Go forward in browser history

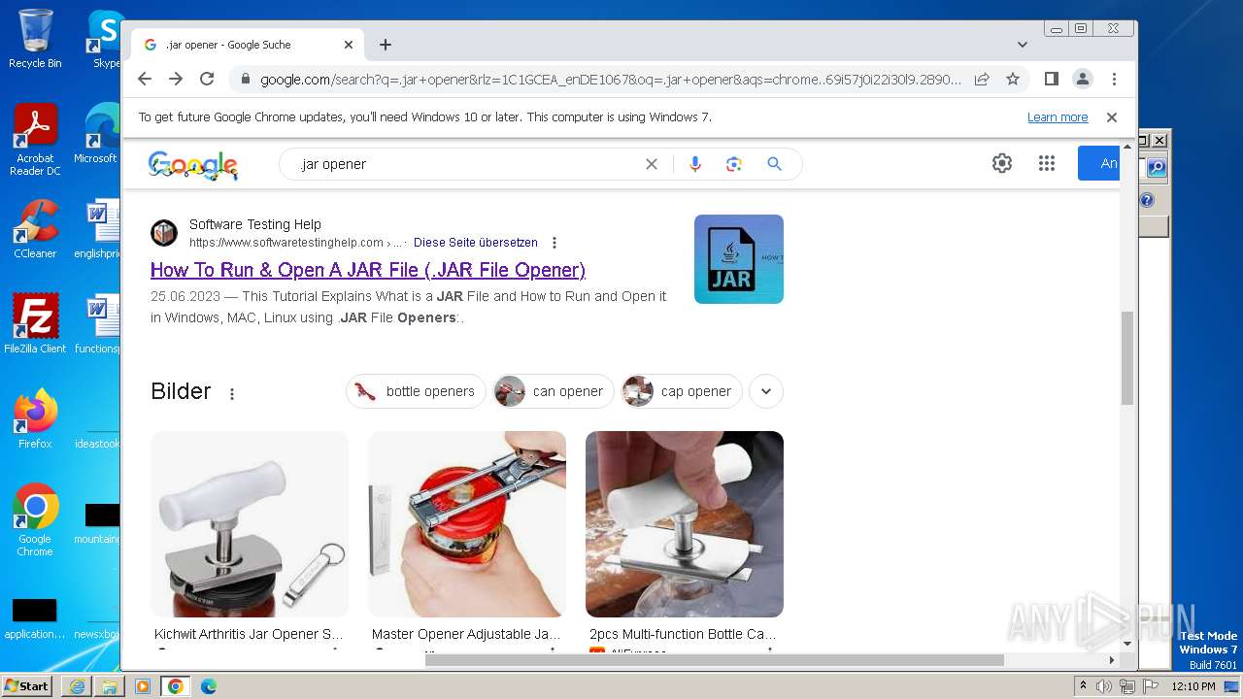click(x=176, y=79)
